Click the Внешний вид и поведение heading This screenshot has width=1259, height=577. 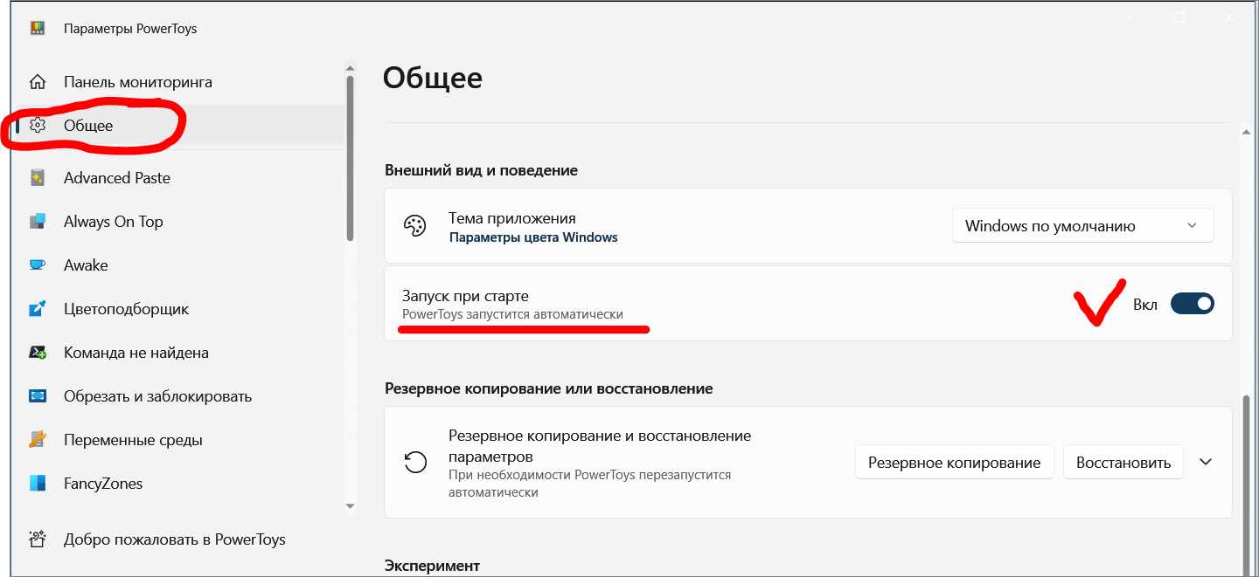click(x=481, y=170)
